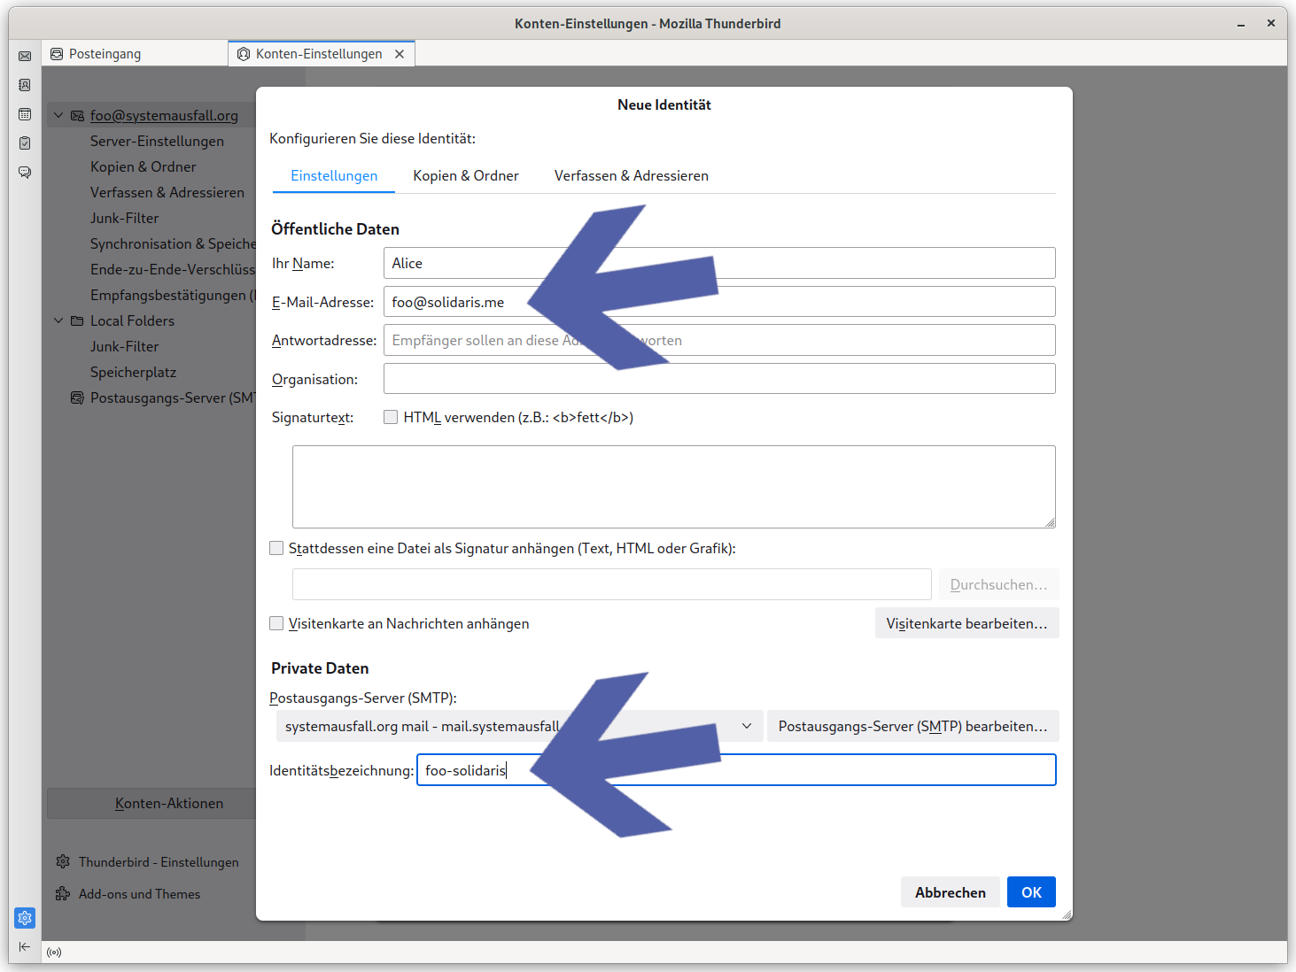1296x972 pixels.
Task: Click the Postausgangs-Server icon in the tree
Action: tap(77, 397)
